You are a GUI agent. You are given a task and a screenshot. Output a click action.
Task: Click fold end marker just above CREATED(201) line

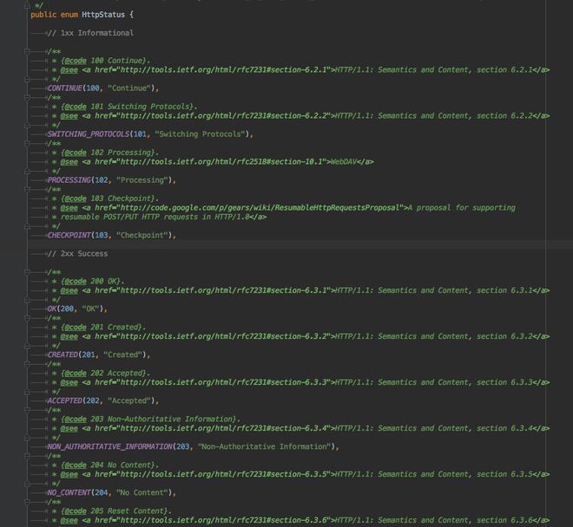(27, 346)
